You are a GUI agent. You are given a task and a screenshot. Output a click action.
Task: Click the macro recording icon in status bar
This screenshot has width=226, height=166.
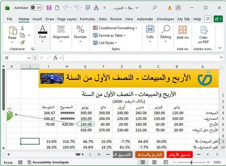pos(20,162)
